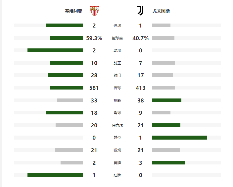
Task: Open the 塞维利亚 team name link
Action: coord(73,11)
